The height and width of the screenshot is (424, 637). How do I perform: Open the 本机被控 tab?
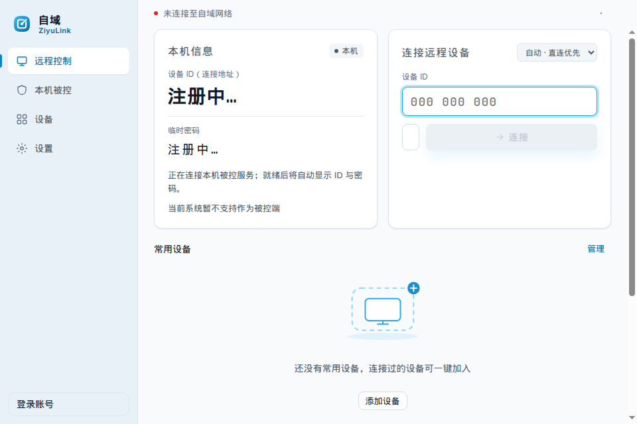coord(68,90)
